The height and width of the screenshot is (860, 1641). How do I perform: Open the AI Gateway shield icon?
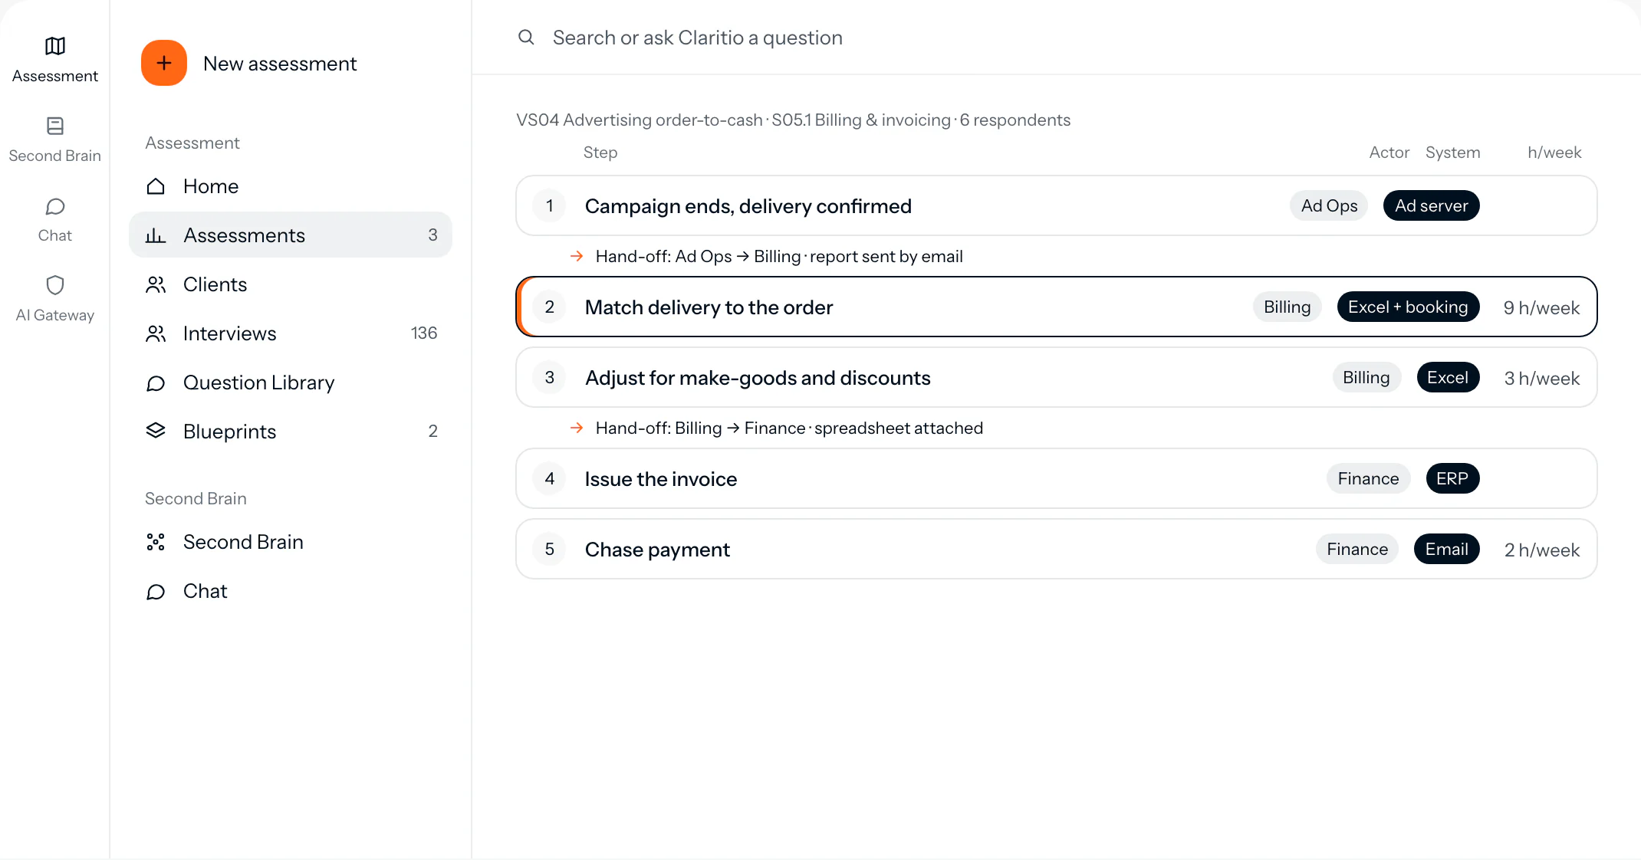[x=55, y=285]
